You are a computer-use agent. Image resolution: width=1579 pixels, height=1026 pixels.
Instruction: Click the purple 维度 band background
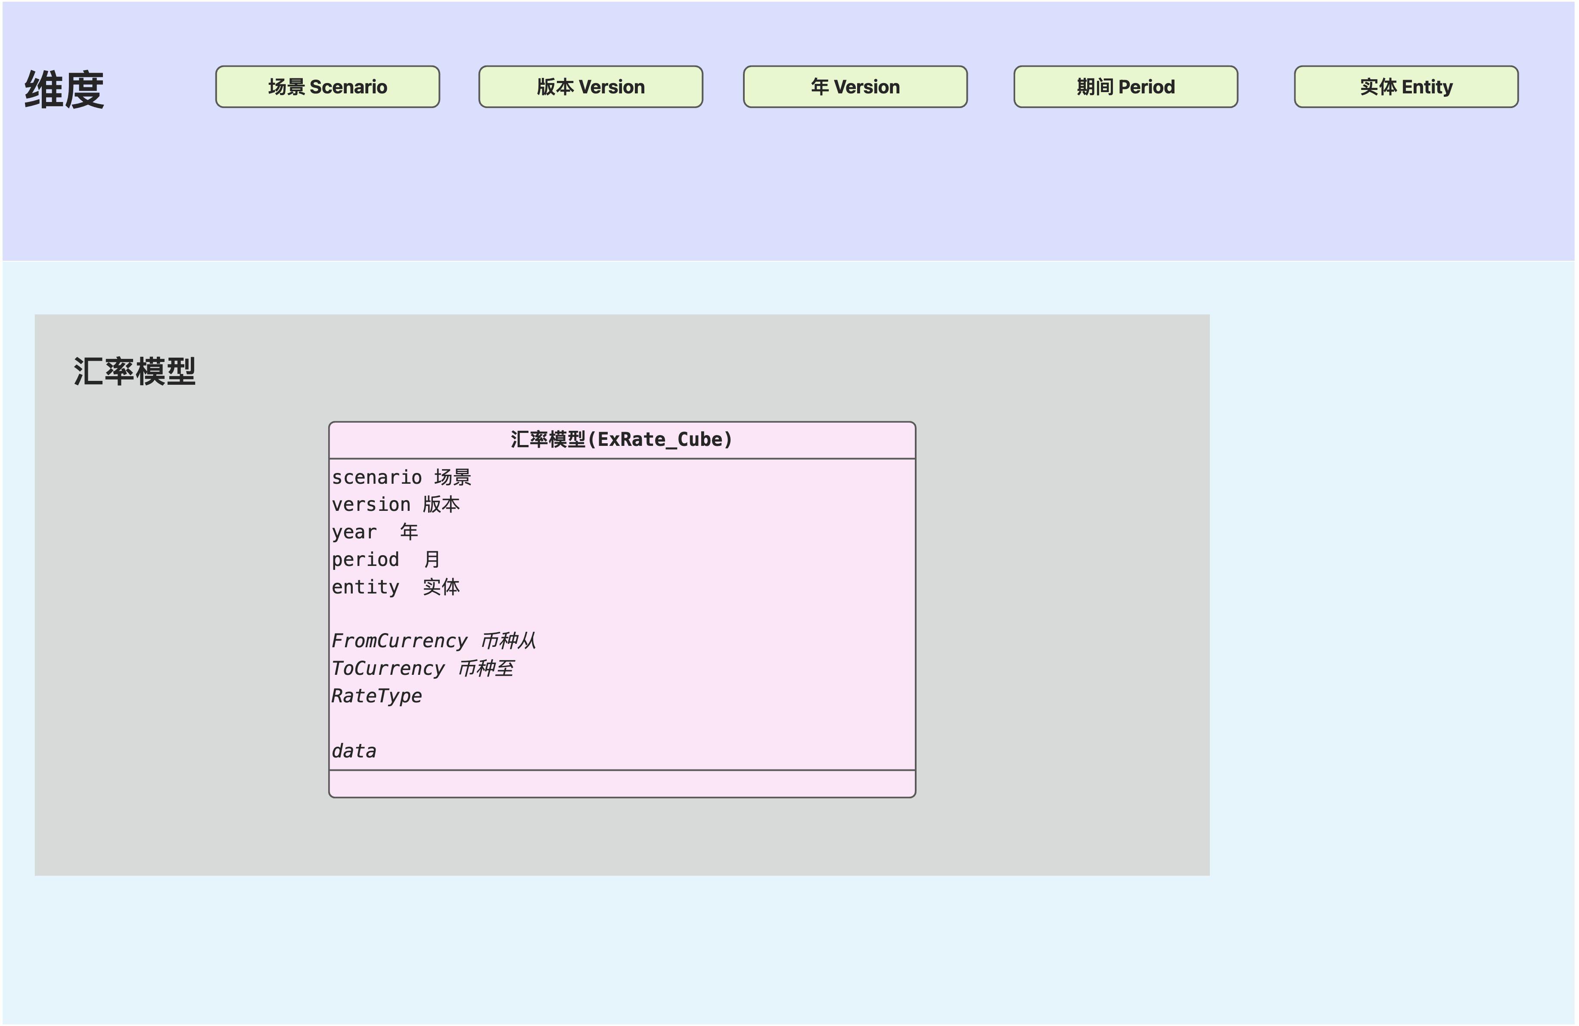(796, 192)
